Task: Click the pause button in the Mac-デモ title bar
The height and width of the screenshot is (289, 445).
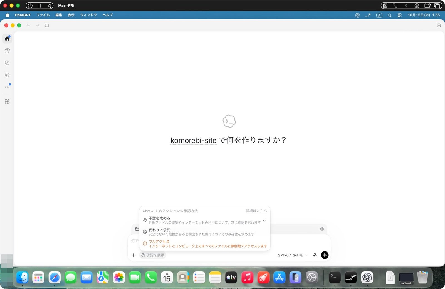Action: (x=40, y=6)
